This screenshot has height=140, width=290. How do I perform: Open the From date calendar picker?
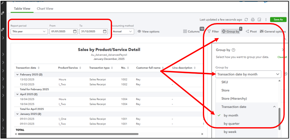[75, 31]
